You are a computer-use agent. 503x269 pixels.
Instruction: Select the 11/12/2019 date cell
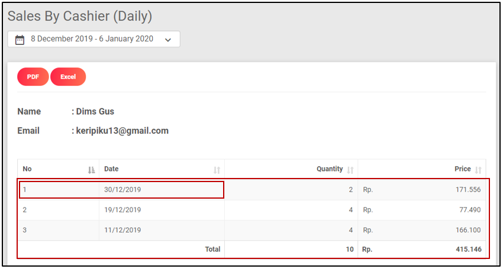122,230
